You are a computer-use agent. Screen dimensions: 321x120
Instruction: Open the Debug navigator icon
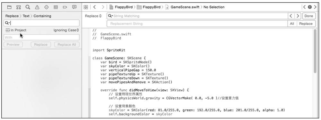click(56, 7)
